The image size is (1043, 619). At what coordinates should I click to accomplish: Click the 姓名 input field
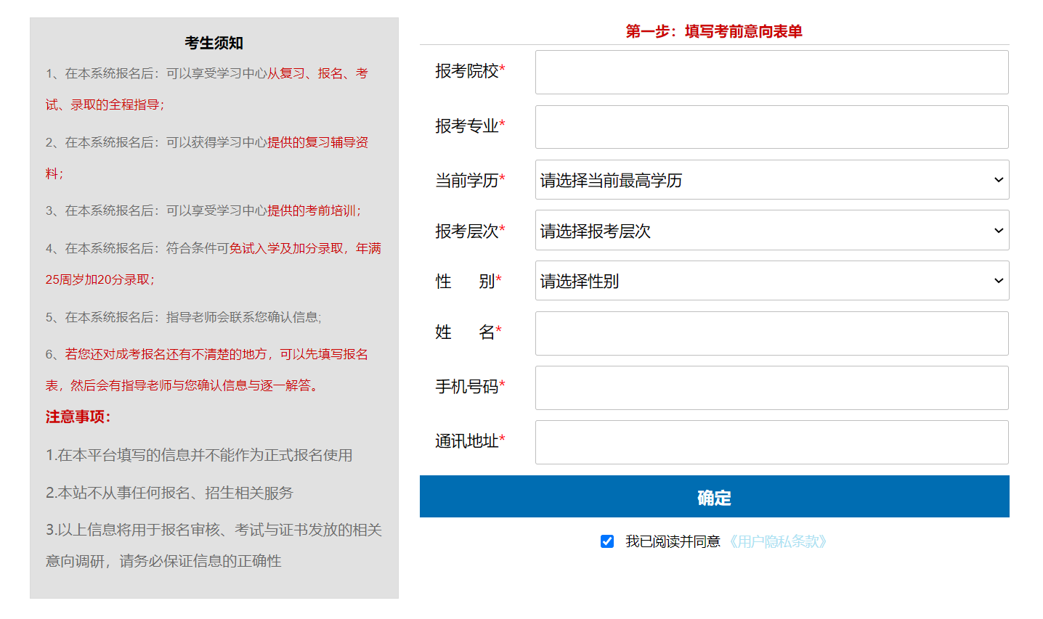[771, 333]
